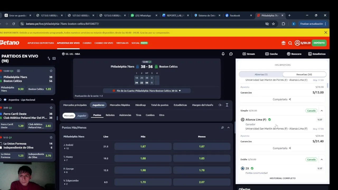
Task: Open user account avatar icon
Action: point(297,43)
